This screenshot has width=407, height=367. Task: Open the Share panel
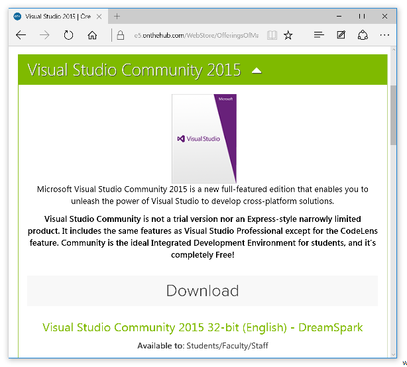pyautogui.click(x=363, y=35)
